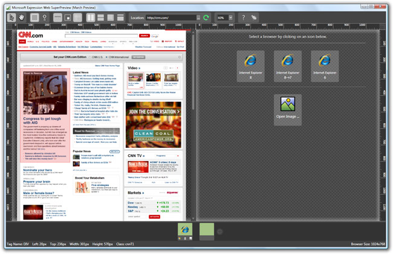This screenshot has height=254, width=393.
Task: Choose Internet Explorer 8→7 compatibility icon
Action: click(x=288, y=66)
